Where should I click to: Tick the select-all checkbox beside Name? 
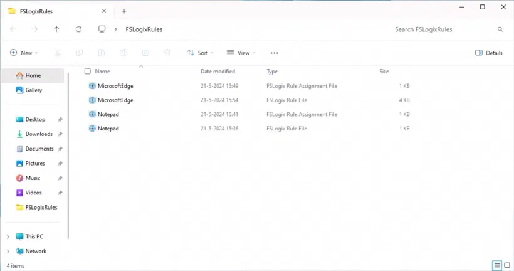point(88,71)
